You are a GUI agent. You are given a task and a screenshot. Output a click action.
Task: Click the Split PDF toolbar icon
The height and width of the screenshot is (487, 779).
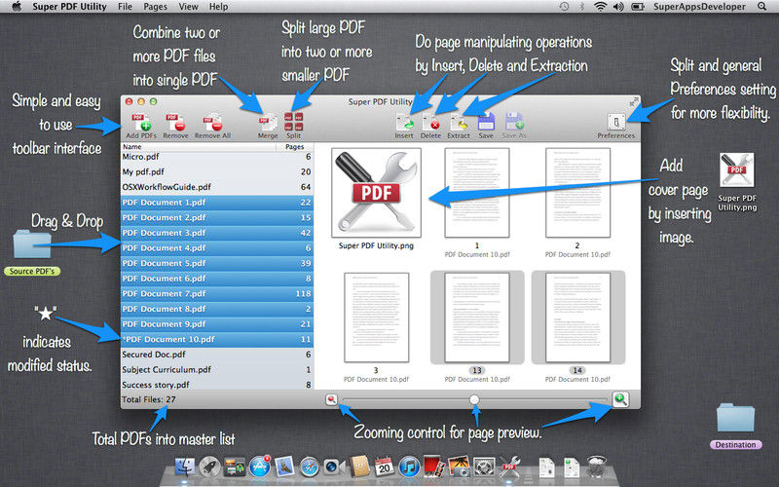click(x=293, y=123)
